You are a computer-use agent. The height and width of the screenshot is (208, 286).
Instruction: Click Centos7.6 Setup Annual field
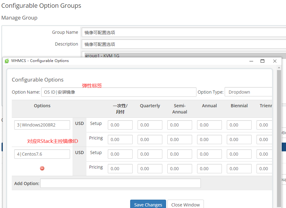[x=209, y=154]
